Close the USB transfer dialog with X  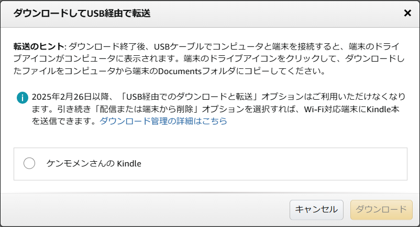407,13
